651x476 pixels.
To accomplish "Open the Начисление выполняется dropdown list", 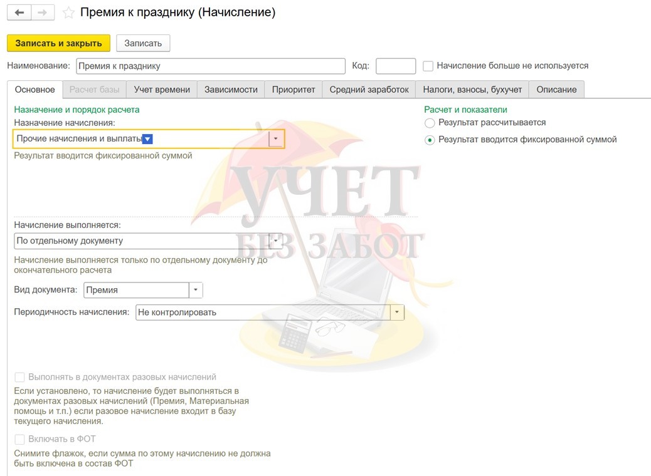I will (275, 241).
